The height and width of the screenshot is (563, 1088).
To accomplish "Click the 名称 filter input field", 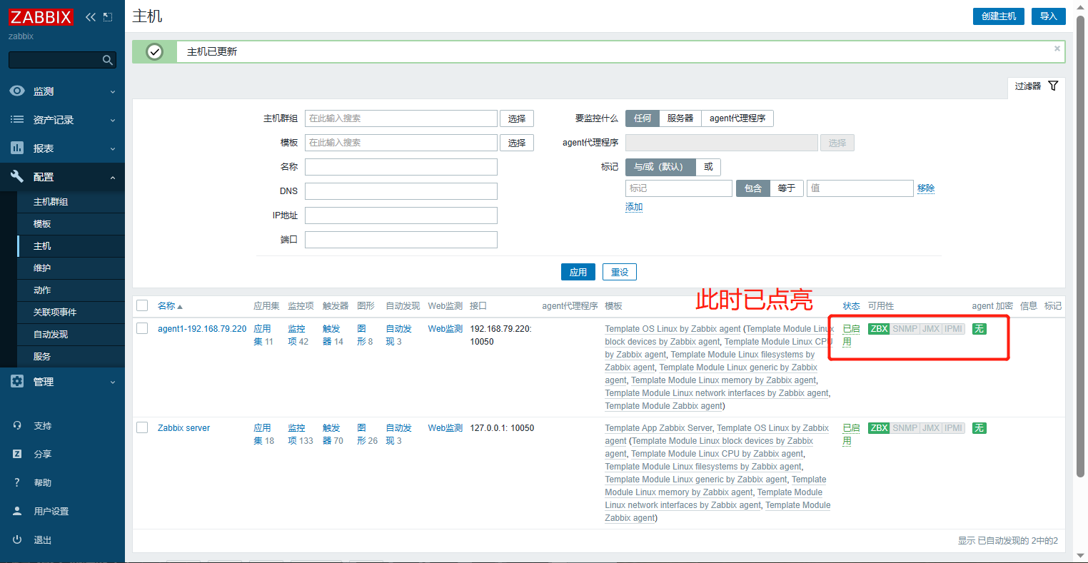I will 401,167.
